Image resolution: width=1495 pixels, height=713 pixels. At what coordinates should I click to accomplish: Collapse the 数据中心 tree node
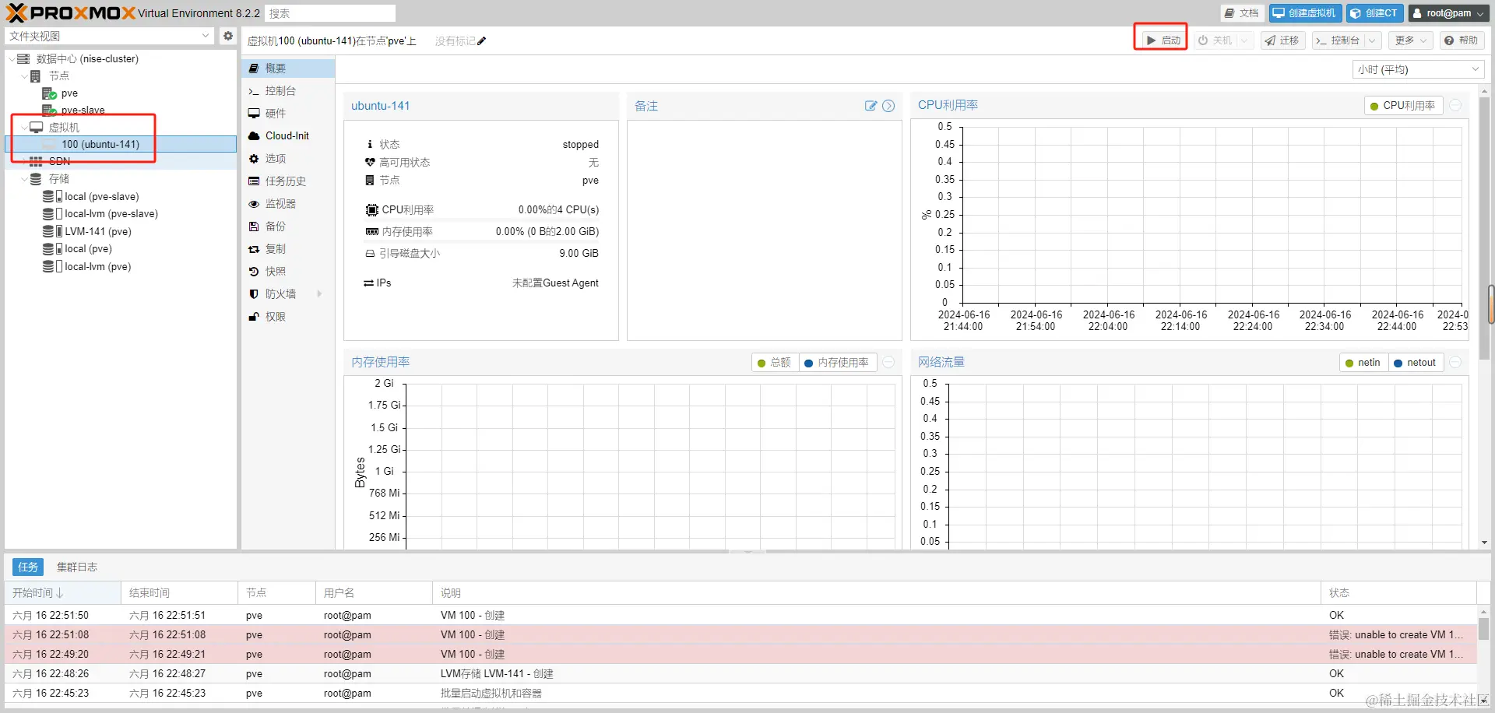(12, 59)
